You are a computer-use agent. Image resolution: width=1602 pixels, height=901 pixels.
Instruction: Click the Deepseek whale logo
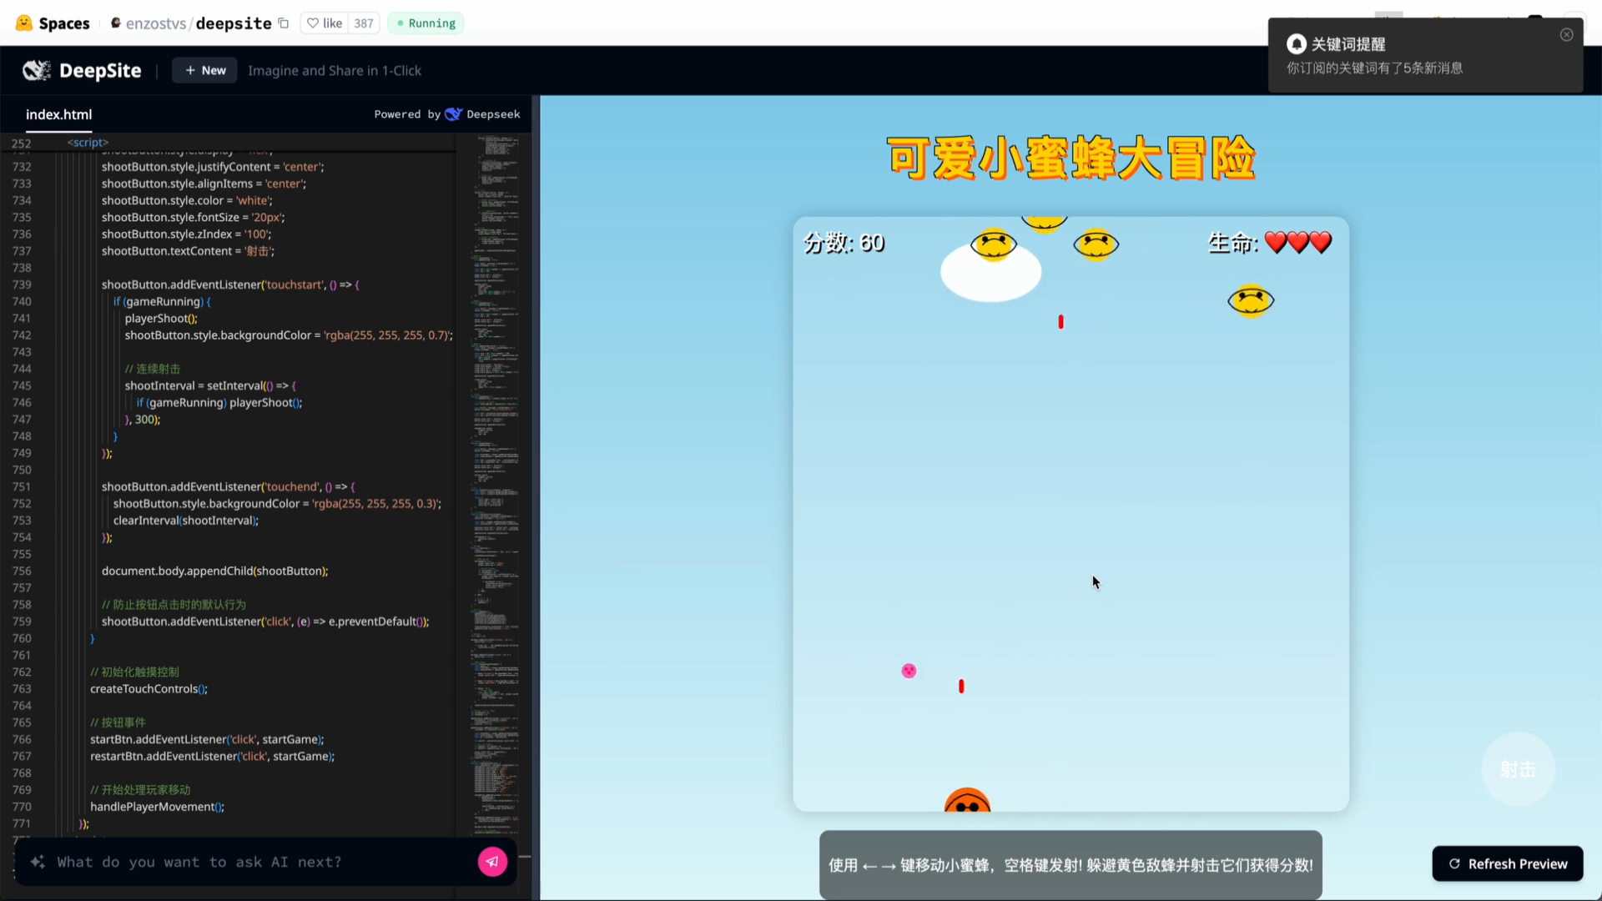[x=453, y=114]
